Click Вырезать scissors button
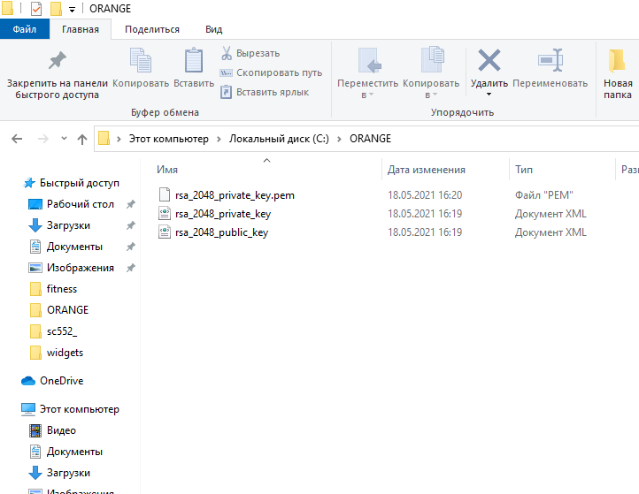Viewport: 639px width, 494px height. [250, 53]
